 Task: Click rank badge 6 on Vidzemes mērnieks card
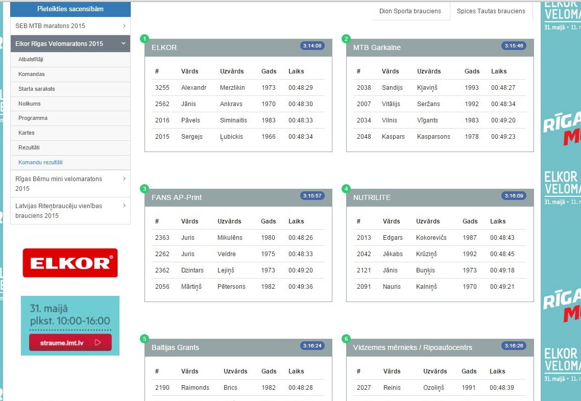(346, 339)
